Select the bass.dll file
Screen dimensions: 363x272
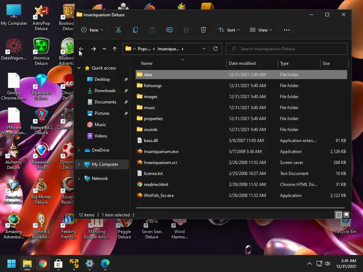tap(241, 140)
